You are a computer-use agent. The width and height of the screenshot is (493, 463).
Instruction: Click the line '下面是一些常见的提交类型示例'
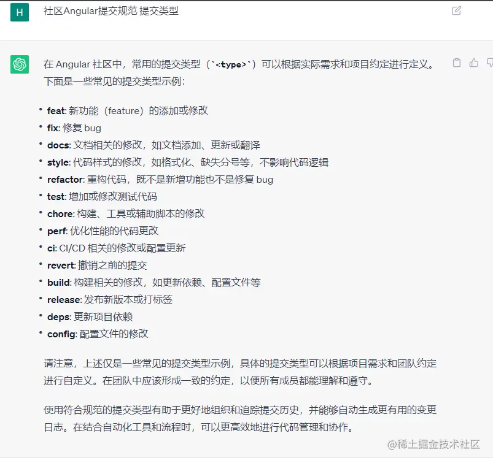114,82
